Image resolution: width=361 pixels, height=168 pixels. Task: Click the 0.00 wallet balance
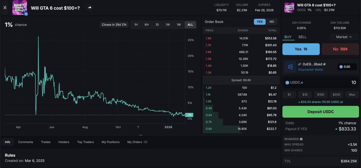347,67
